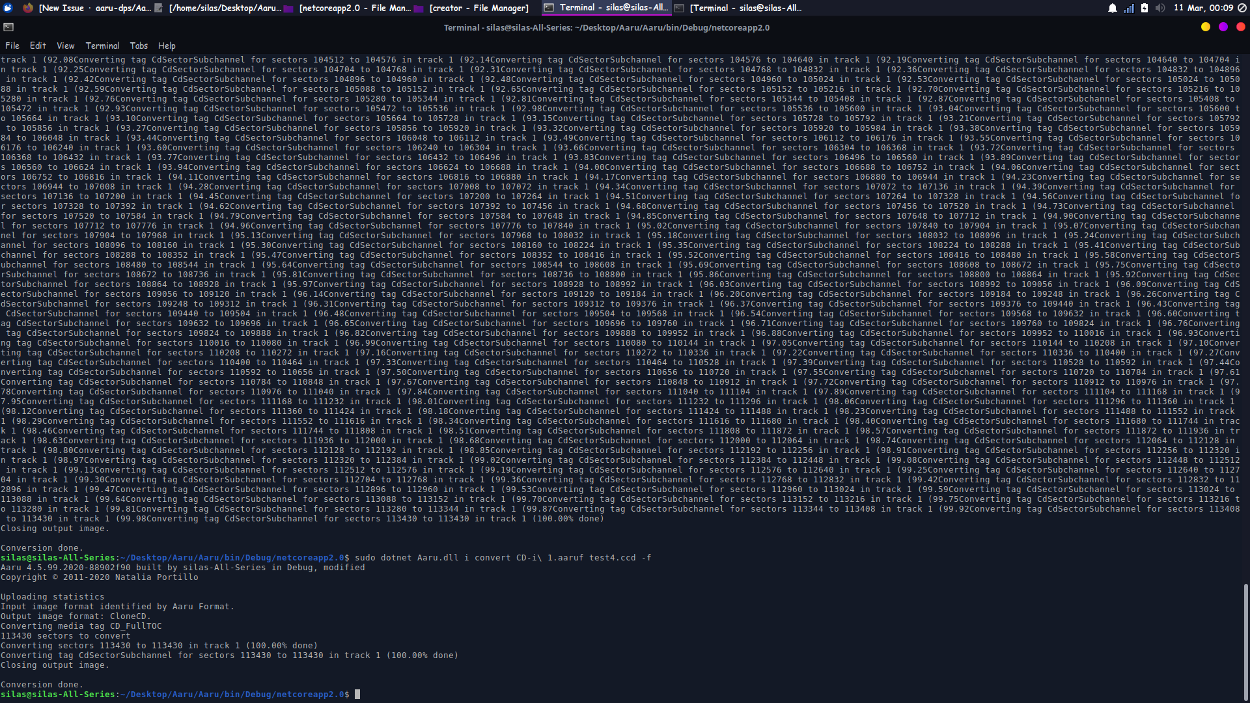Open the volume speaker icon
Viewport: 1250px width, 703px height.
click(1160, 8)
